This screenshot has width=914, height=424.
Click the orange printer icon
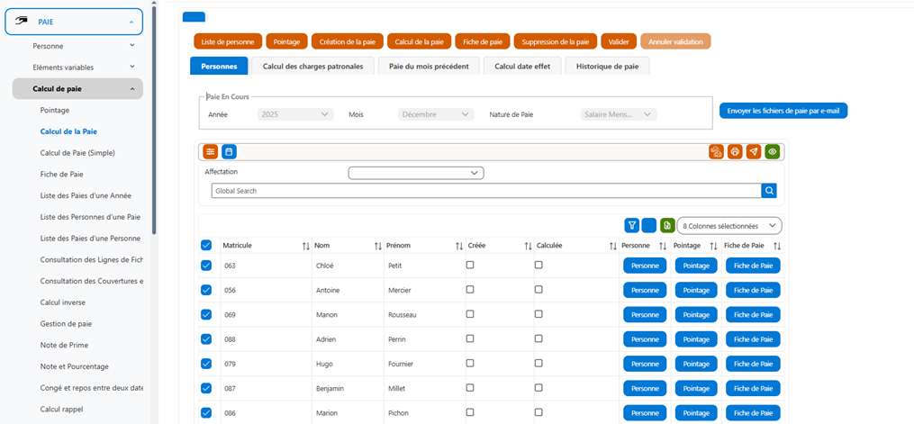(735, 151)
